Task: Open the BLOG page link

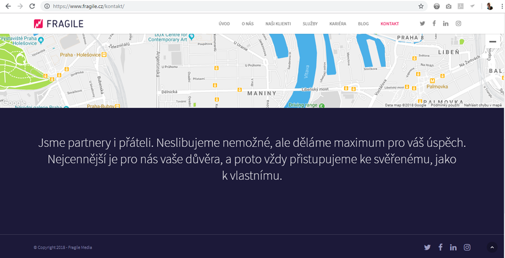Action: coord(363,24)
